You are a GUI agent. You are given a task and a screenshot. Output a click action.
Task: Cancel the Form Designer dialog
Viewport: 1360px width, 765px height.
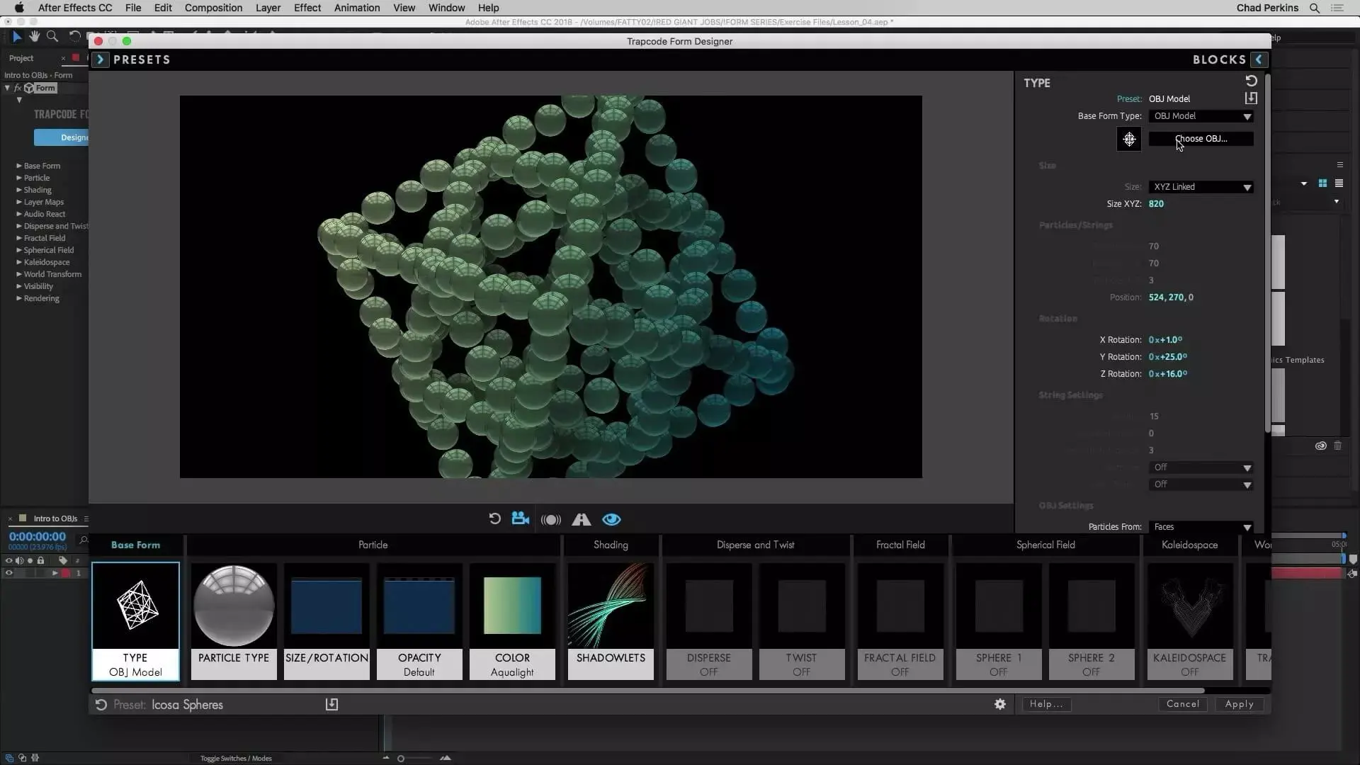click(x=1183, y=704)
